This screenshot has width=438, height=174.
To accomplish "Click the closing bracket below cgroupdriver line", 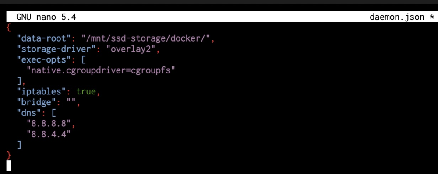I will [19, 81].
